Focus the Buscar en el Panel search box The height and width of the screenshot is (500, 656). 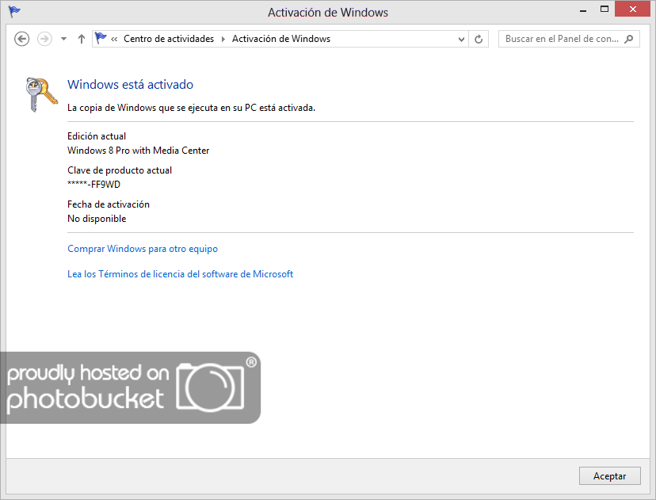point(569,39)
